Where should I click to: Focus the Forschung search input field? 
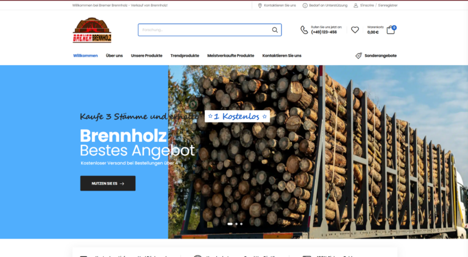point(204,30)
